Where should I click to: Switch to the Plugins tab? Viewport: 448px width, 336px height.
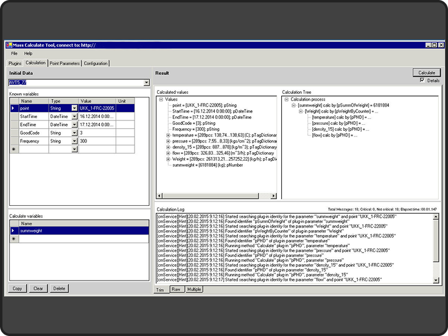click(15, 63)
